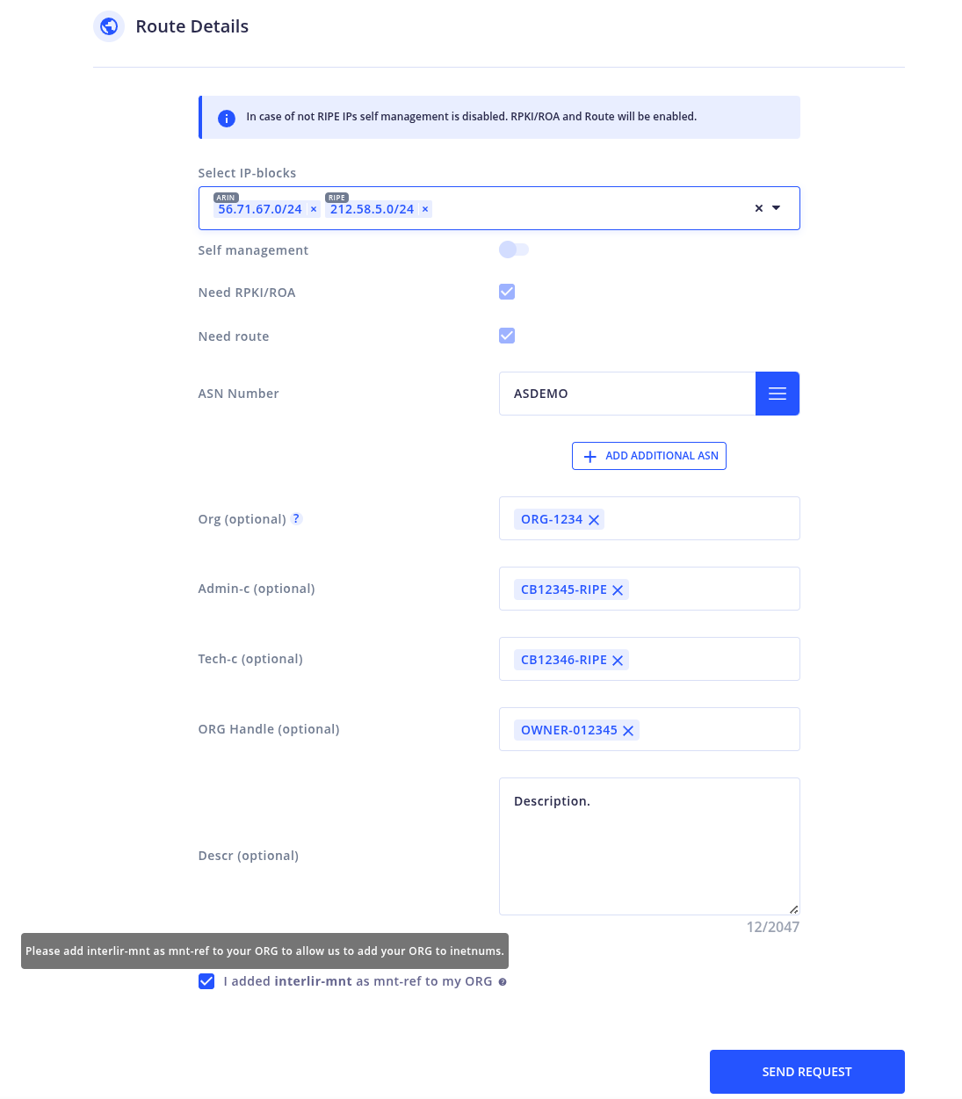Image resolution: width=962 pixels, height=1099 pixels.
Task: Click the SEND REQUEST button
Action: (806, 1072)
